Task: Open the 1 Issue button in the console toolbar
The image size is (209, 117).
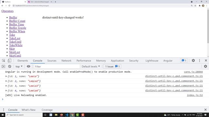Action: click(112, 66)
